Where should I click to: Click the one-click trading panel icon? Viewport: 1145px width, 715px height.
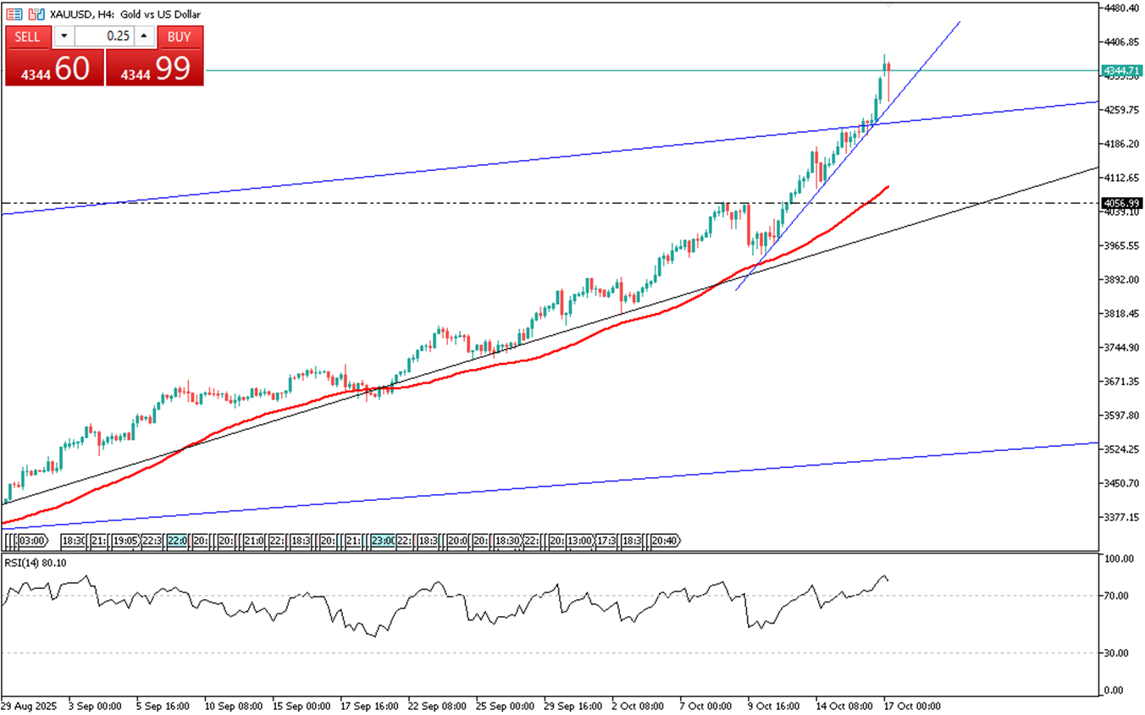[x=14, y=14]
